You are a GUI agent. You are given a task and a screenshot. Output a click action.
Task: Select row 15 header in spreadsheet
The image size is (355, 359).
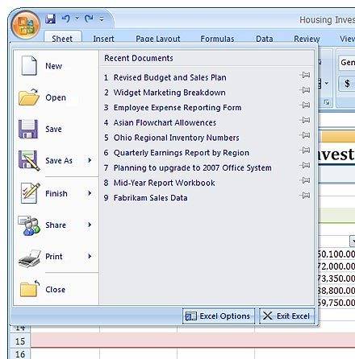pyautogui.click(x=20, y=341)
